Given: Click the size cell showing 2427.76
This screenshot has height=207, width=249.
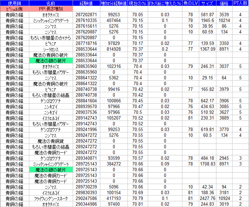Looking at the screenshot, I should pyautogui.click(x=207, y=198).
